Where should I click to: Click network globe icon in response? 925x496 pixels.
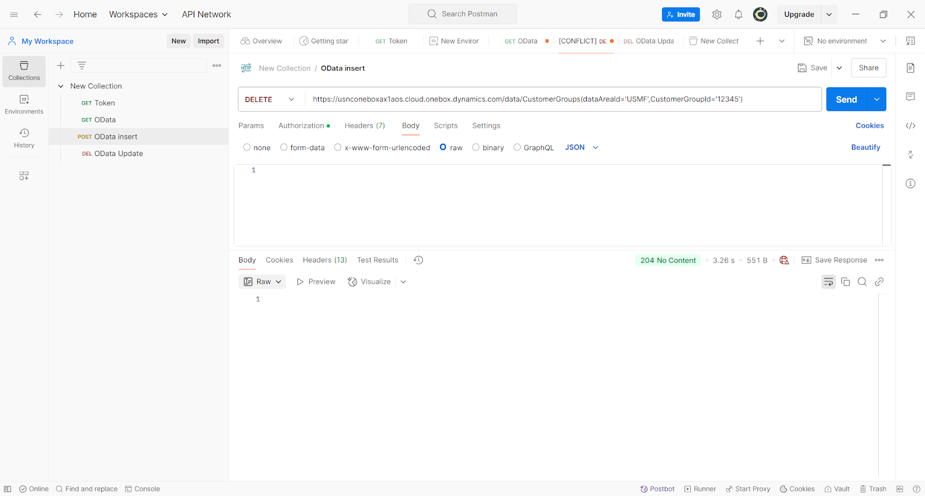tap(785, 260)
